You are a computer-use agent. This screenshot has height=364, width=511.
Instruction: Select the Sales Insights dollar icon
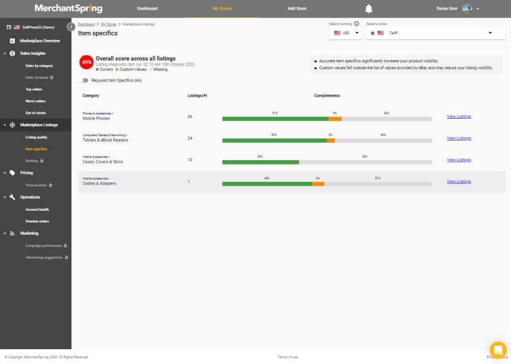[x=12, y=53]
